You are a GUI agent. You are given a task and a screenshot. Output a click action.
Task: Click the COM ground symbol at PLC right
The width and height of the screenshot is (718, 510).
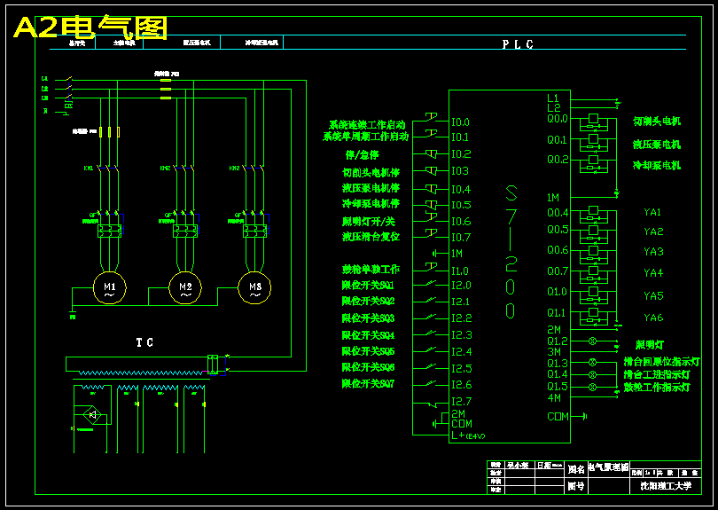point(581,417)
